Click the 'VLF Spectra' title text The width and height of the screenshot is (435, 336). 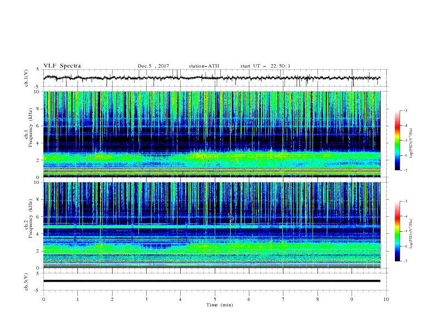[62, 66]
